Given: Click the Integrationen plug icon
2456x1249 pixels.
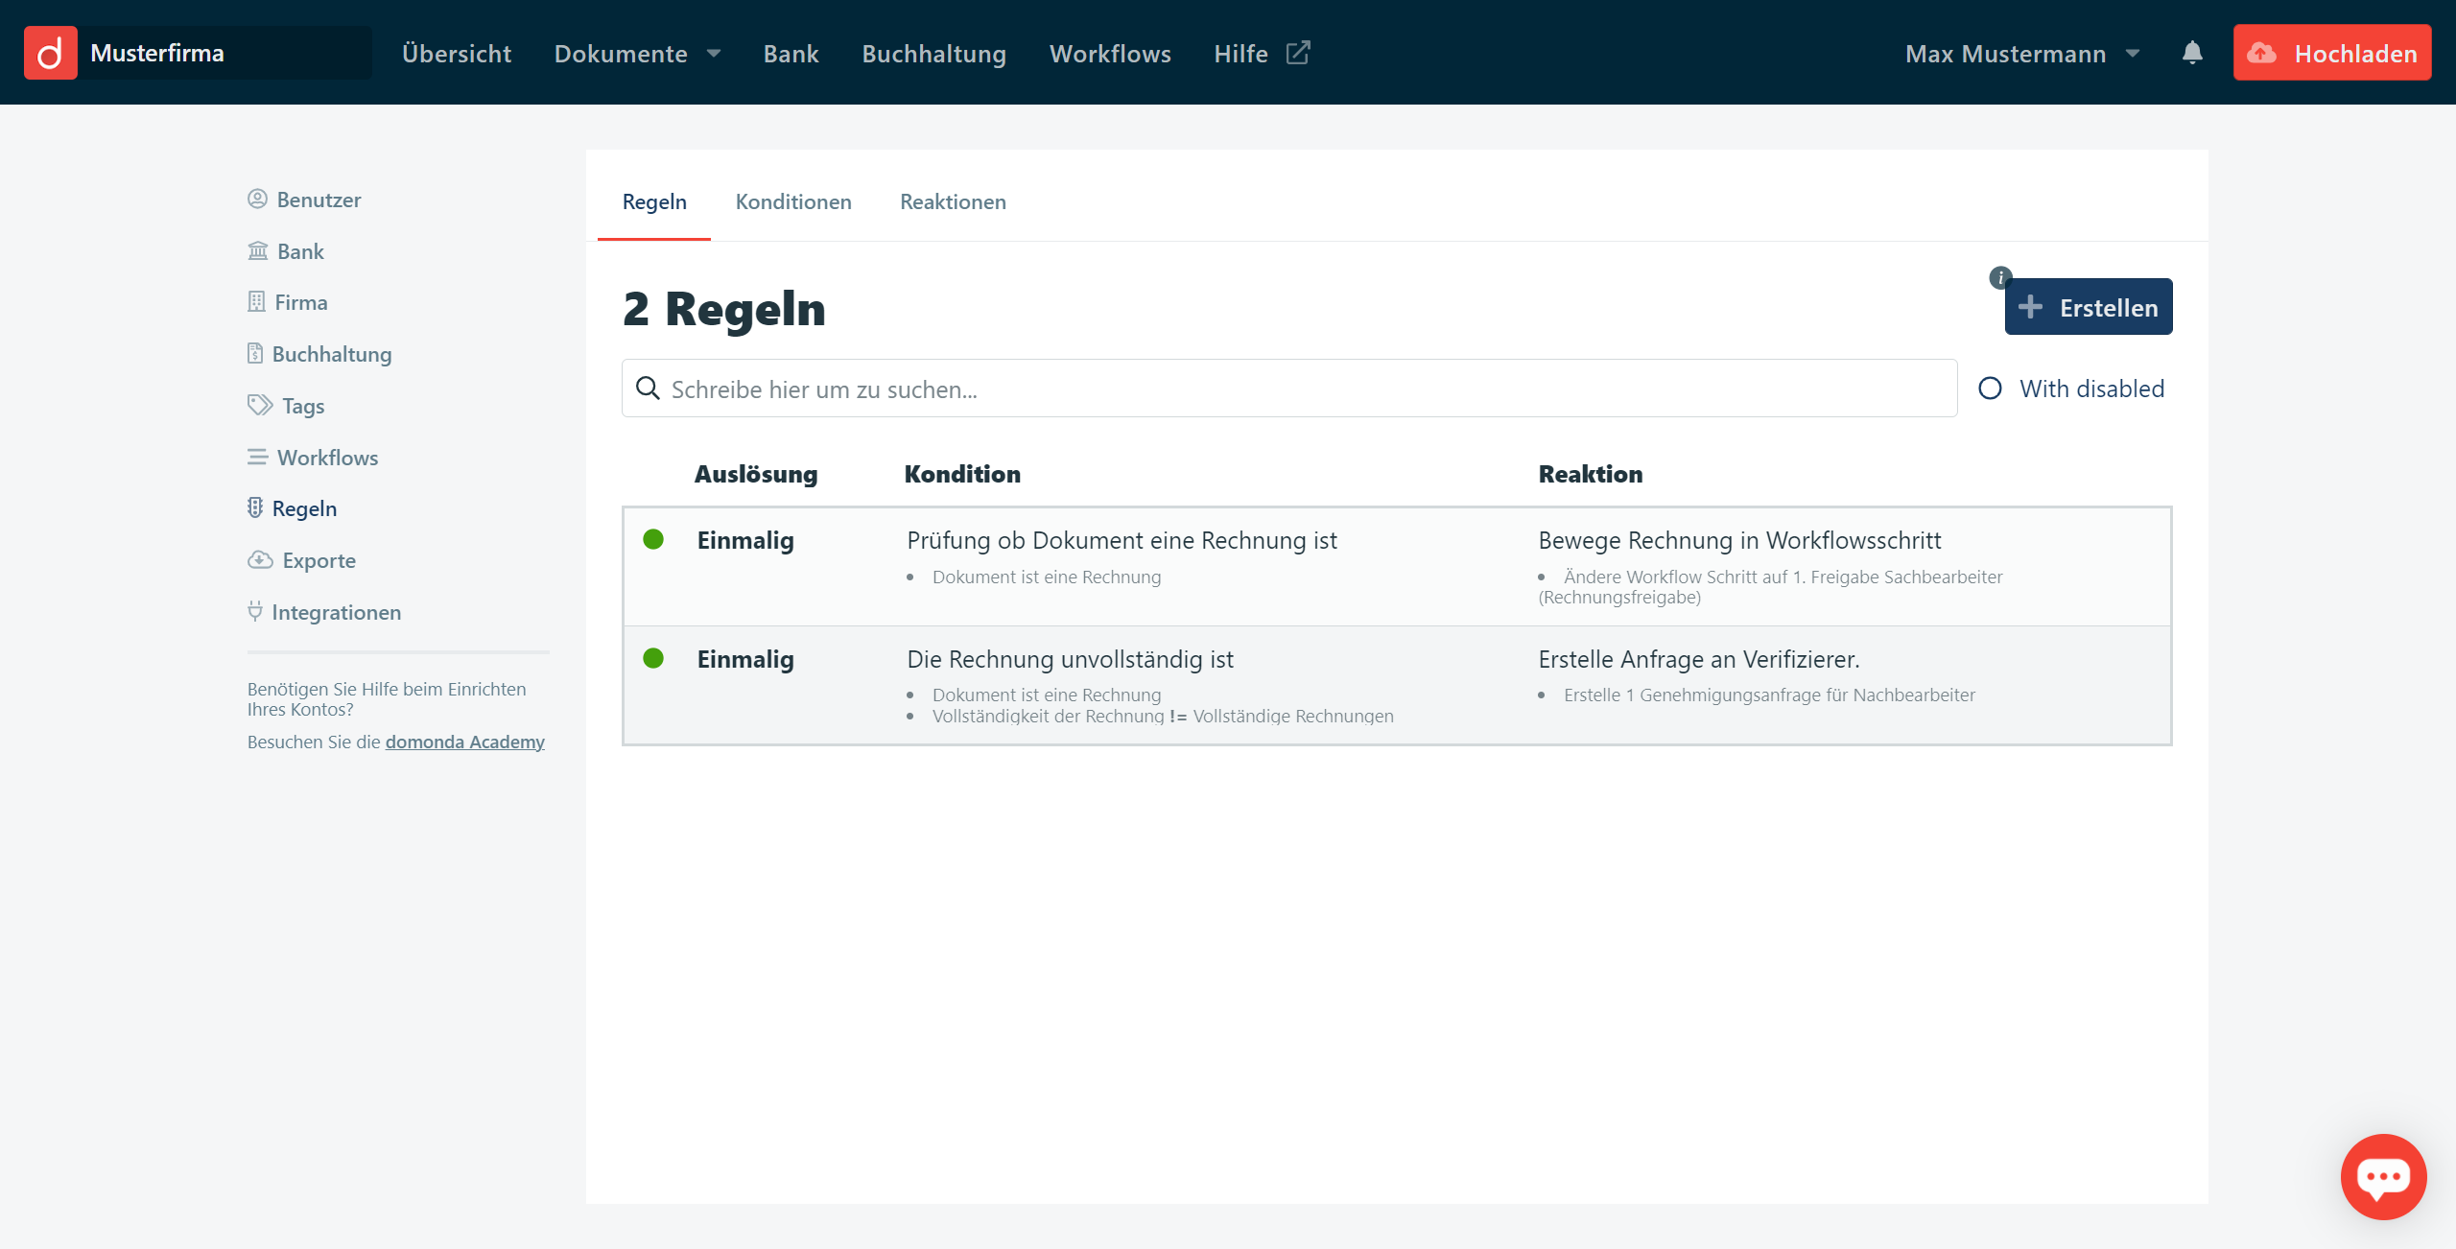Looking at the screenshot, I should pos(255,611).
